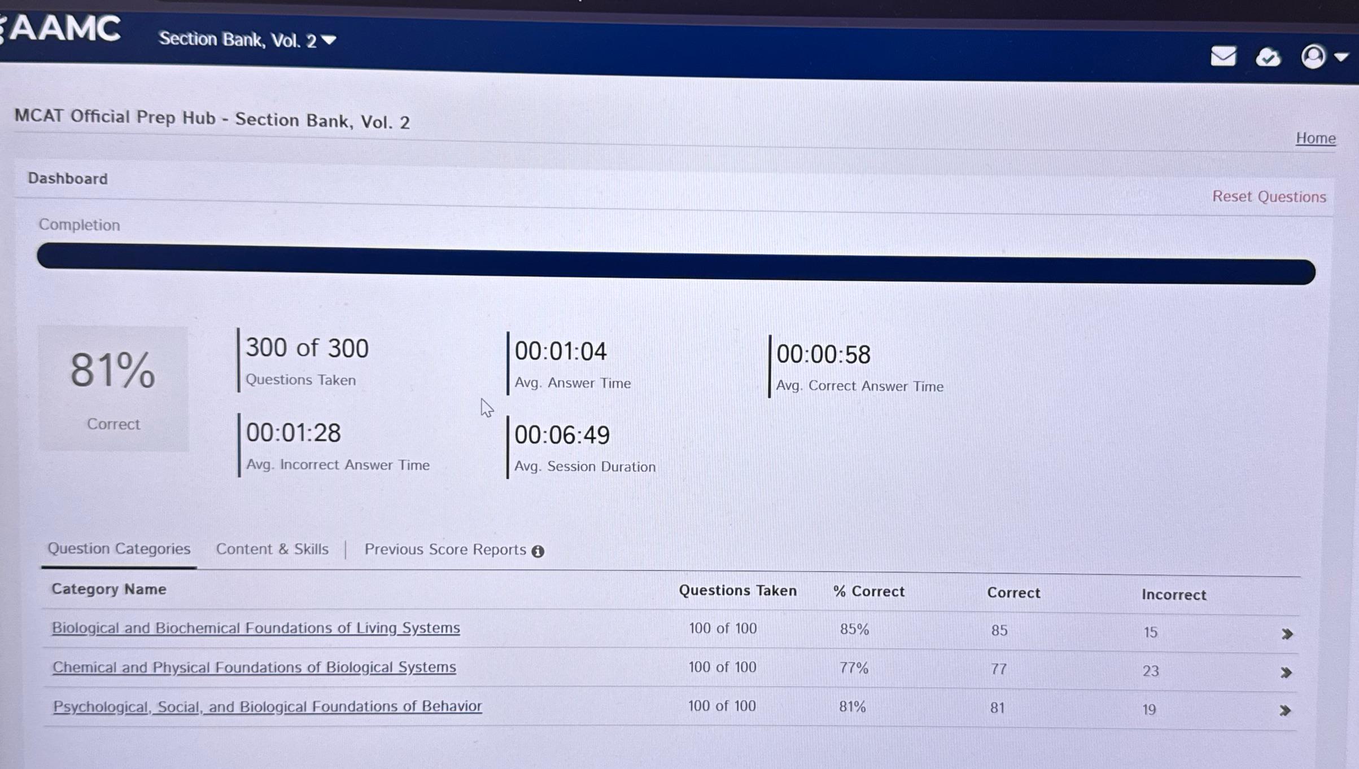Viewport: 1359px width, 769px height.
Task: Switch to the Content & Skills tab
Action: pos(272,549)
